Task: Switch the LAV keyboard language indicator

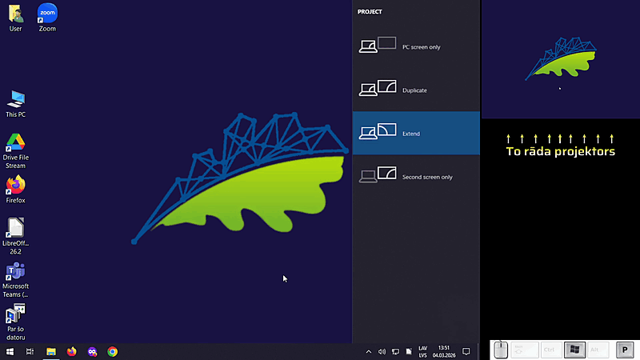Action: tap(422, 351)
